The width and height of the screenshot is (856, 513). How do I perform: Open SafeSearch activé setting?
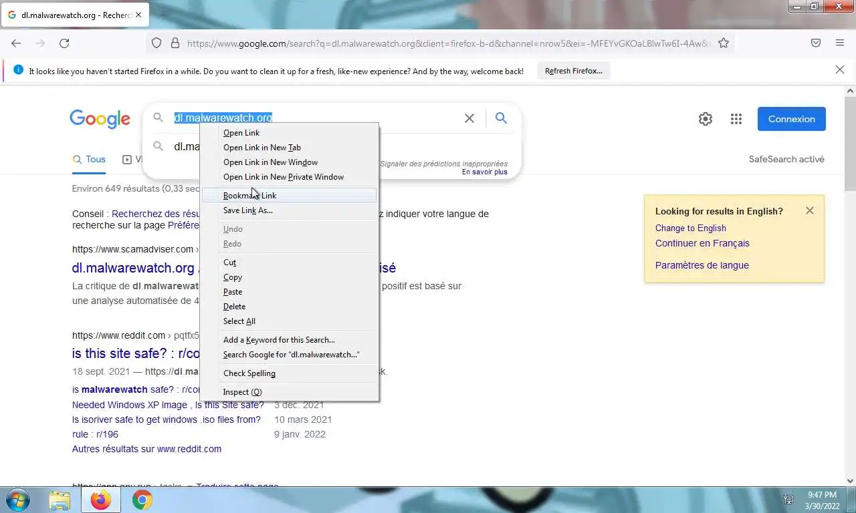[x=786, y=159]
